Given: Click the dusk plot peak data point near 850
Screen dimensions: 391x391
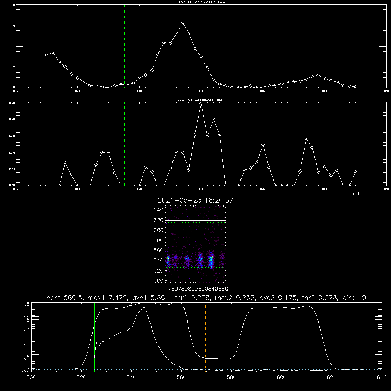Looking at the screenshot, I should [x=263, y=145].
